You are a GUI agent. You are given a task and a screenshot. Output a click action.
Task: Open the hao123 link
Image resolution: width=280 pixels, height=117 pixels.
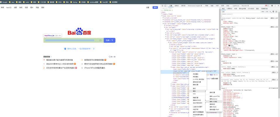pyautogui.click(x=9, y=8)
